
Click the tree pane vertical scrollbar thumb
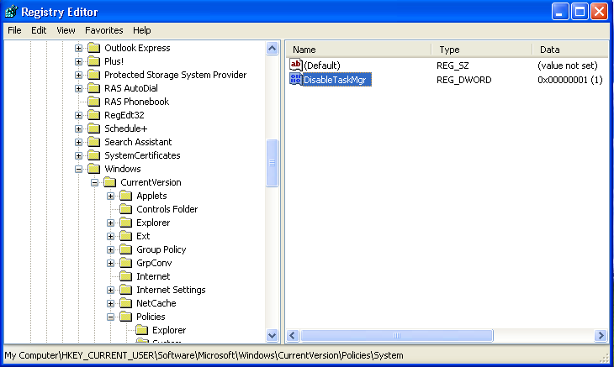tap(273, 163)
